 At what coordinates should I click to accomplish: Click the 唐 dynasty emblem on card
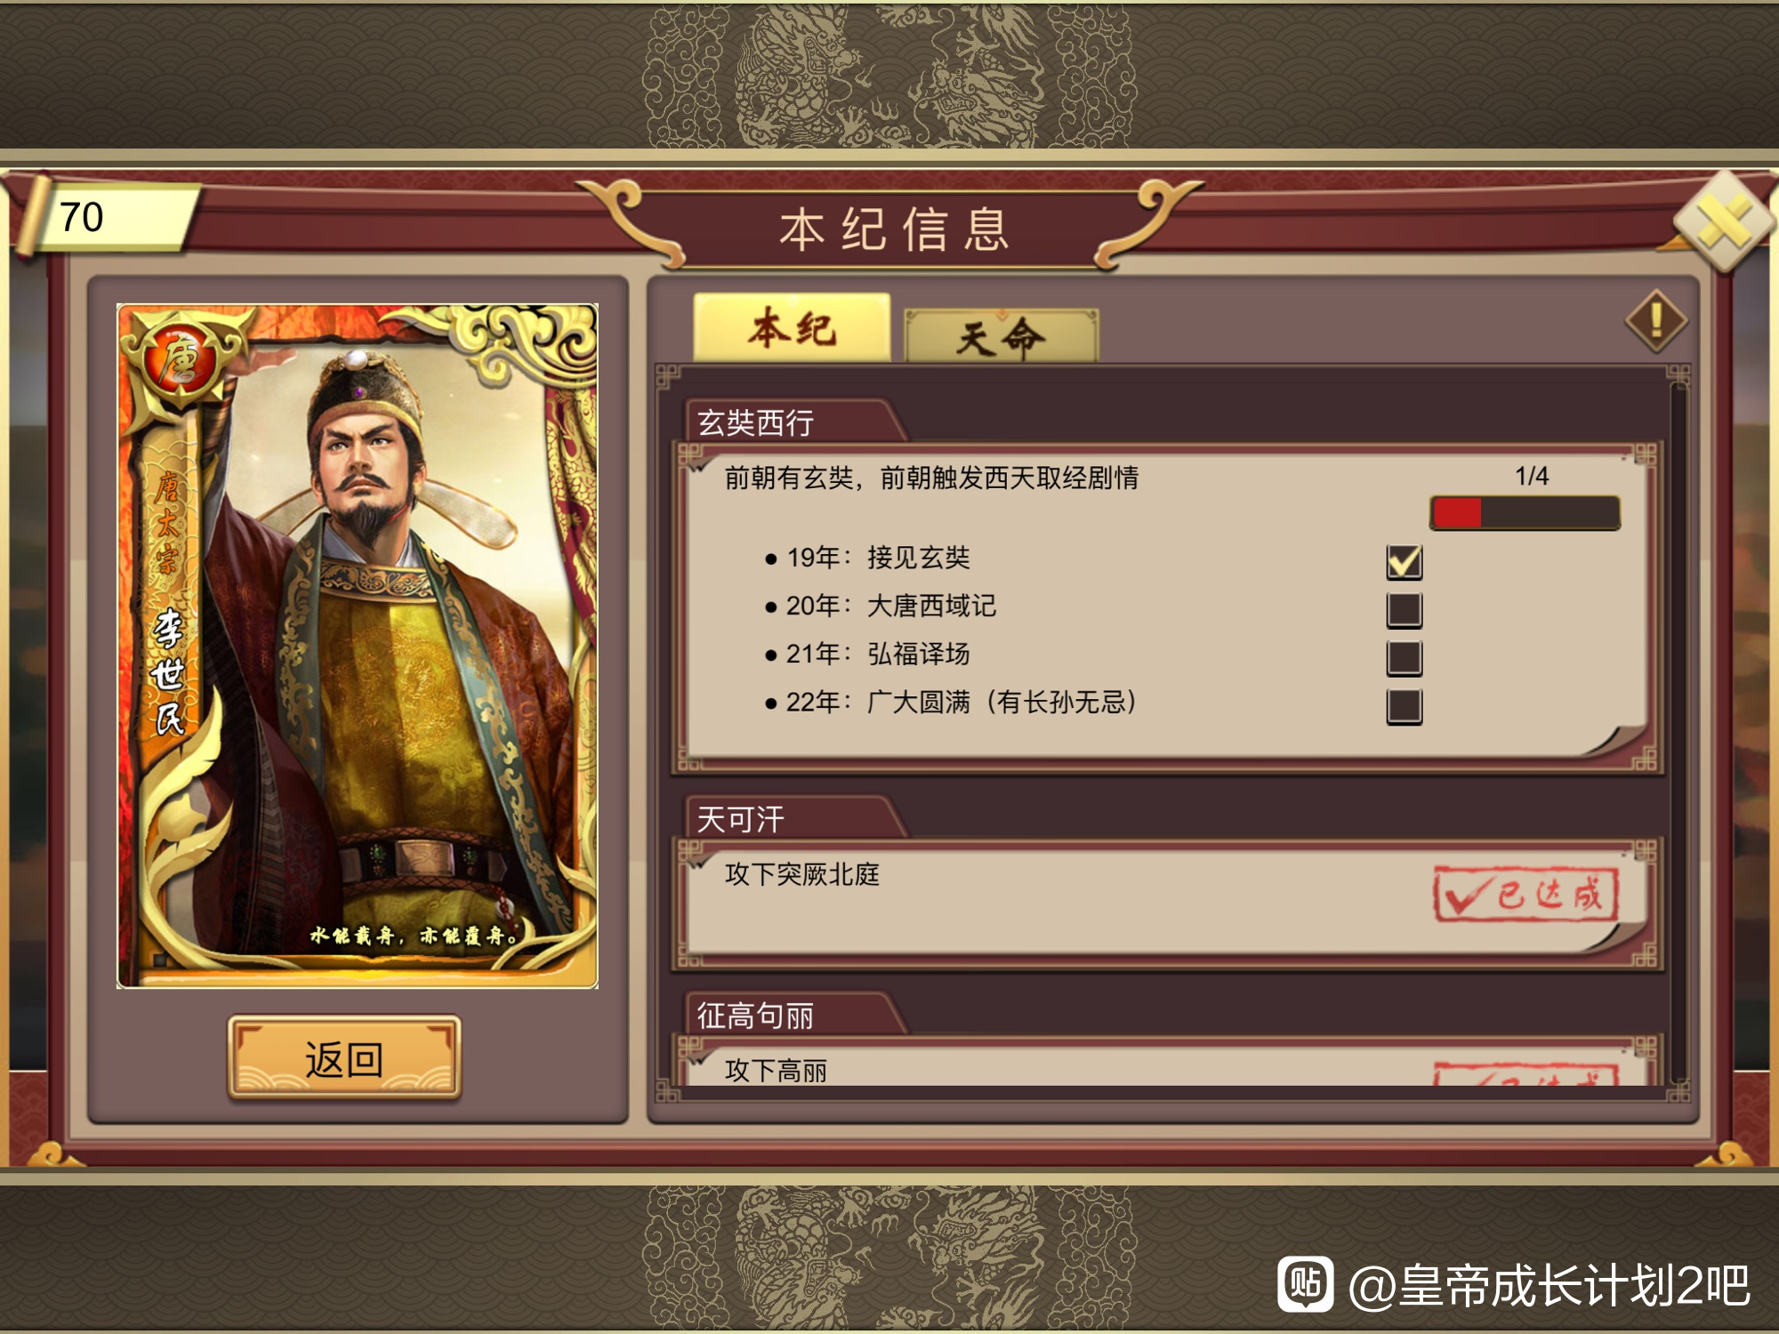click(181, 361)
